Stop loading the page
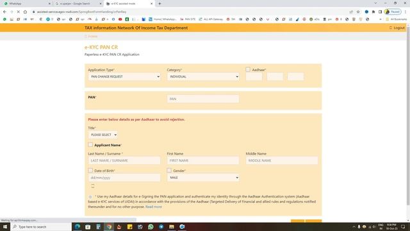 pyautogui.click(x=19, y=12)
